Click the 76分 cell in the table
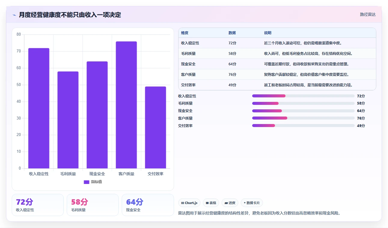The image size is (388, 228). pos(232,75)
